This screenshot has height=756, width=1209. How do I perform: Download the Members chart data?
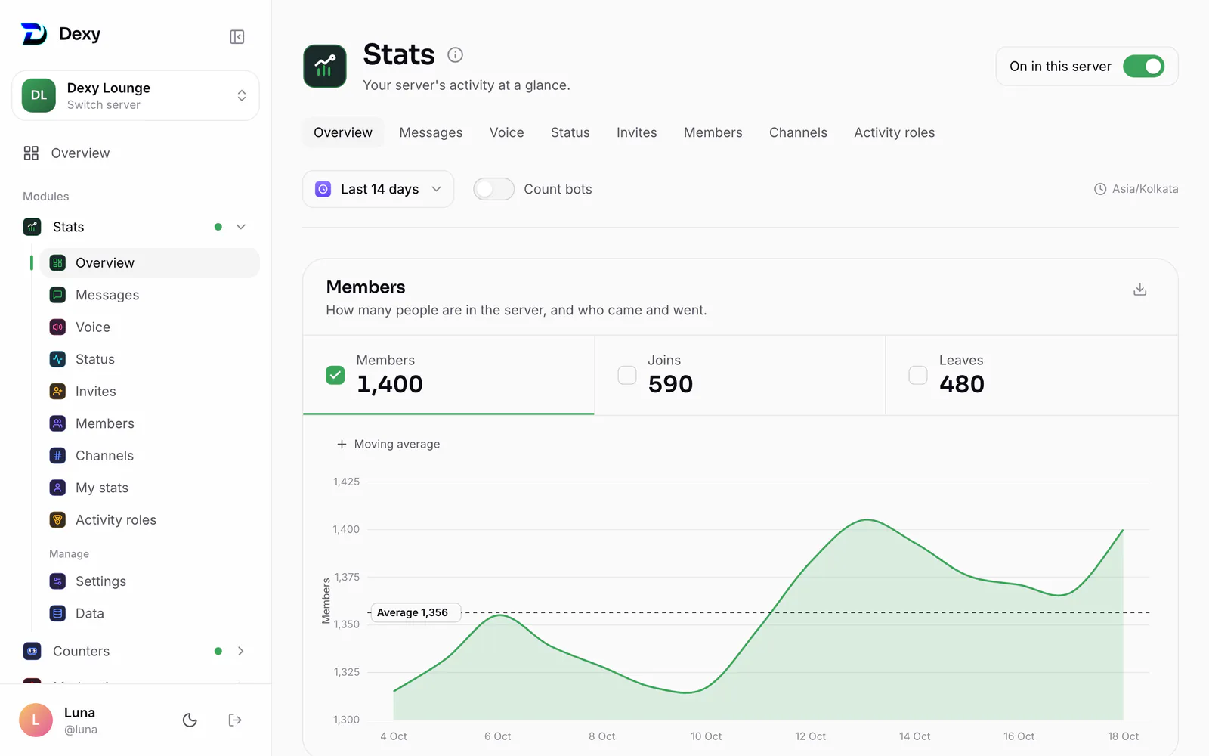click(x=1140, y=290)
